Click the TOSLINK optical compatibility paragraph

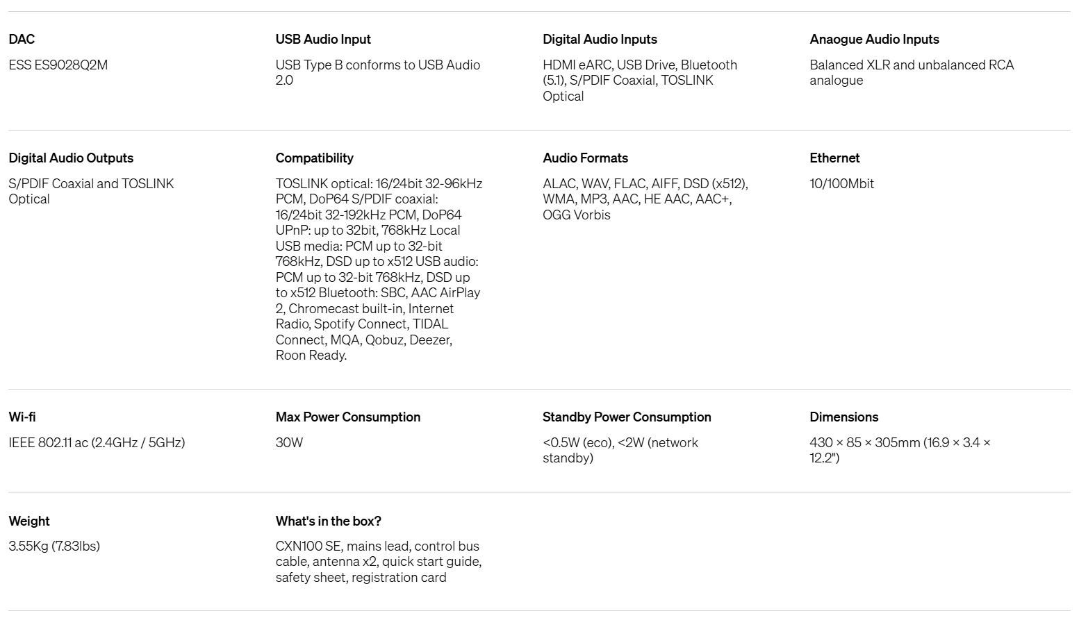[379, 269]
